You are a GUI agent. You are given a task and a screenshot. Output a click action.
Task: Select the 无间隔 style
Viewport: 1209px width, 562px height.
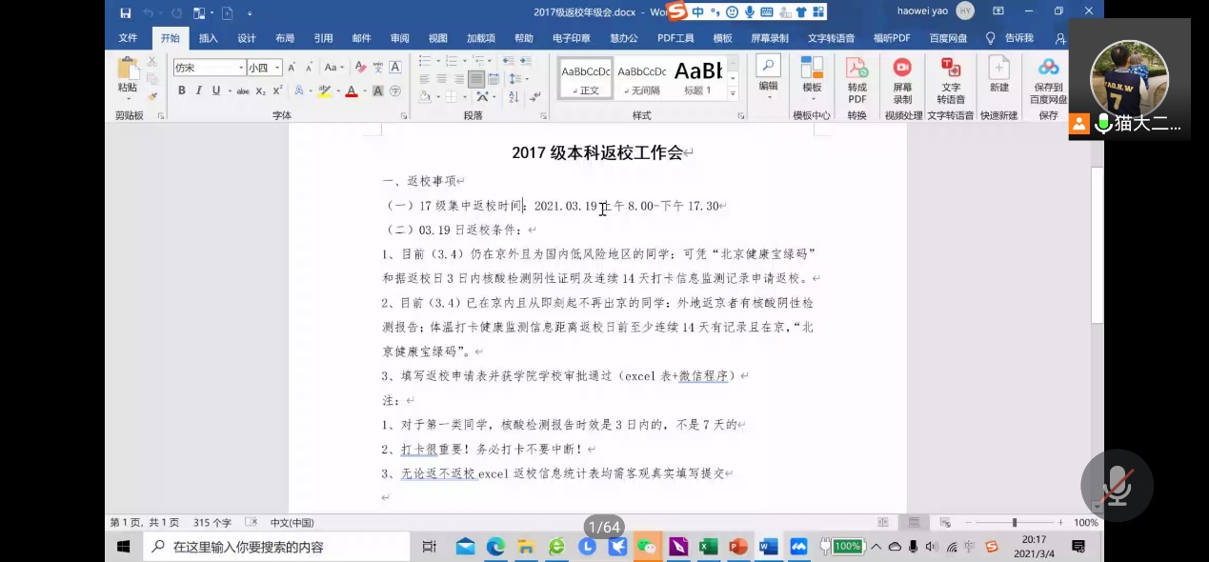pyautogui.click(x=641, y=78)
